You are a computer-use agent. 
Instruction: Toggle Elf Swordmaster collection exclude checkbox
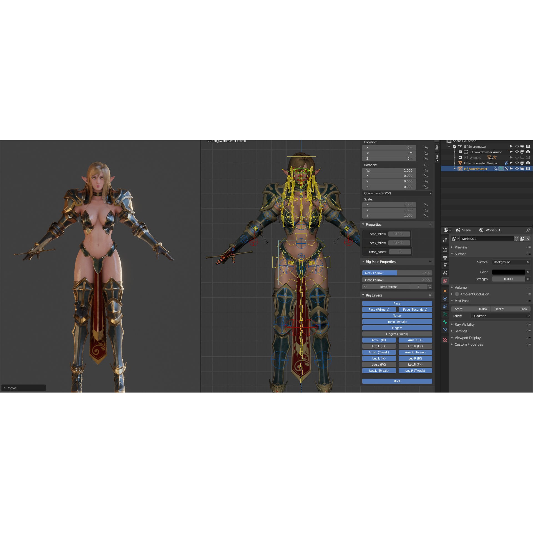455,146
